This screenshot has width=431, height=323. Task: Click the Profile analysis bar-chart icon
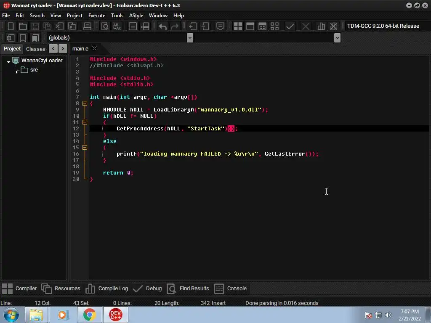pyautogui.click(x=321, y=26)
